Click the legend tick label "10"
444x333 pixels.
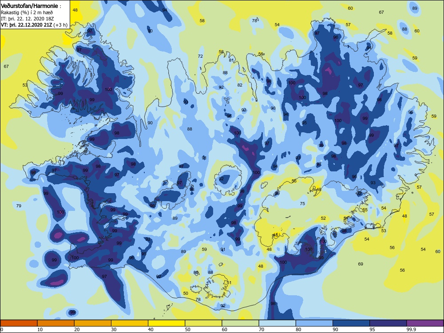40,329
